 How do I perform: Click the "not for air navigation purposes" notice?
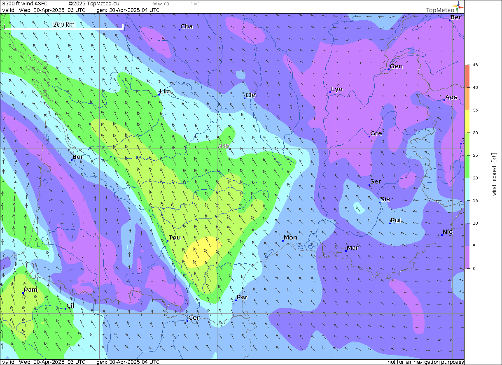click(426, 362)
